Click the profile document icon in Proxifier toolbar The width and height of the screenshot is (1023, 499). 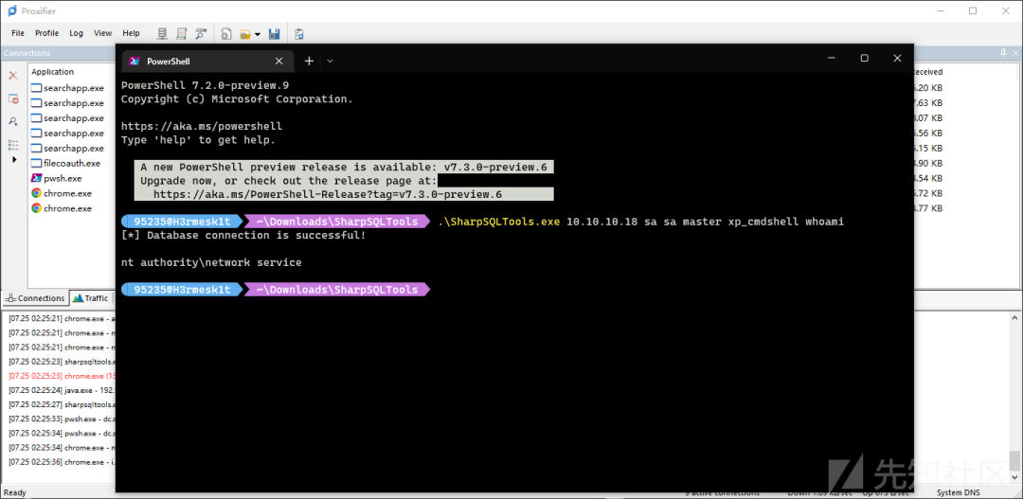(226, 33)
